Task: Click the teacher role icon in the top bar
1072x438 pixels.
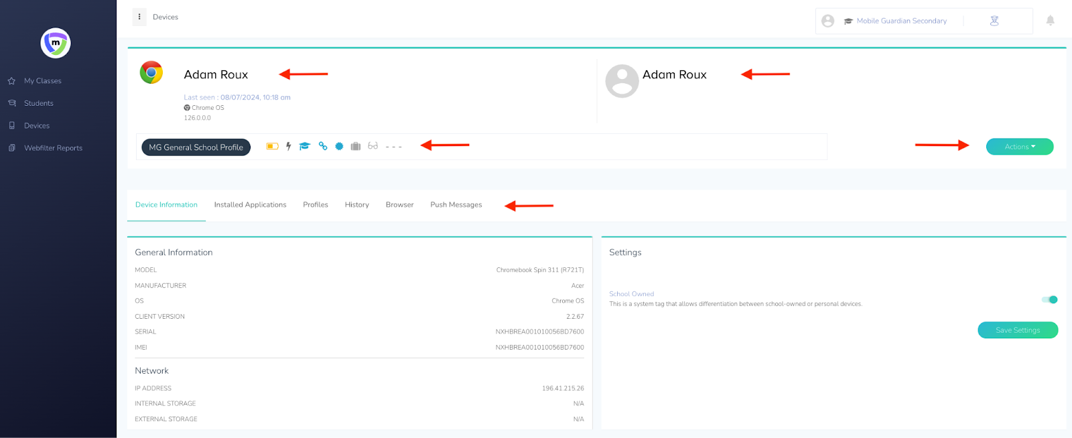Action: [994, 21]
